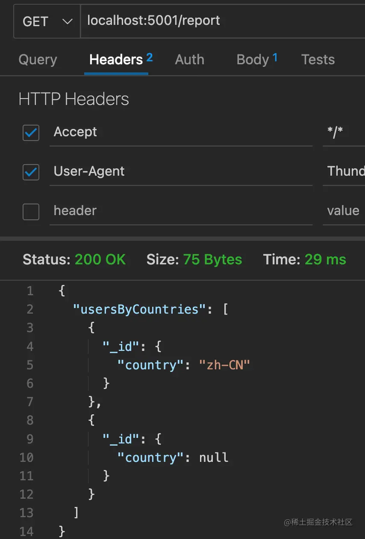Click the Accept header name field
365x539 pixels.
coord(180,132)
